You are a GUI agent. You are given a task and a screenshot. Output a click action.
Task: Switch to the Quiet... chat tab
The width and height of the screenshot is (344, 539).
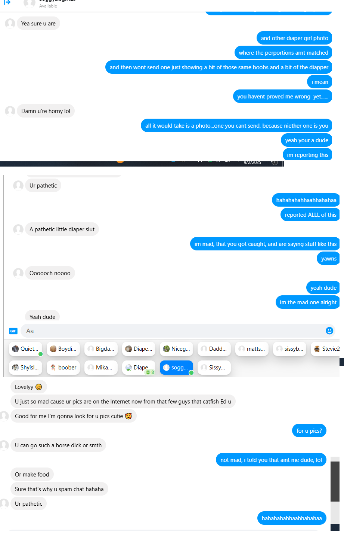25,349
